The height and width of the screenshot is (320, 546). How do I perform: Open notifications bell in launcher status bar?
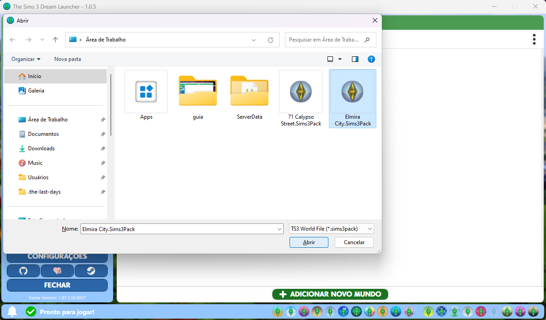pyautogui.click(x=13, y=311)
